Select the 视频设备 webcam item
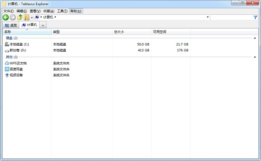 point(13,75)
